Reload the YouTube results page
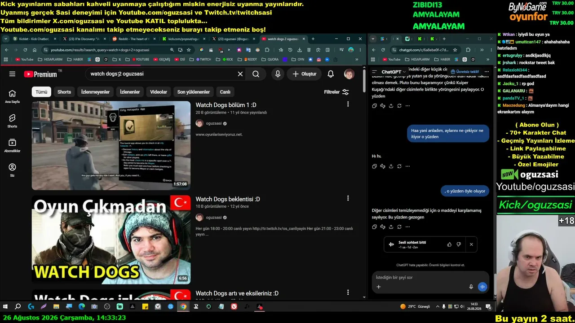Viewport: 575px width, 323px height. pyautogui.click(x=25, y=50)
